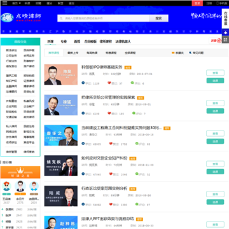Open the 法律机器人 tab

click(x=123, y=41)
